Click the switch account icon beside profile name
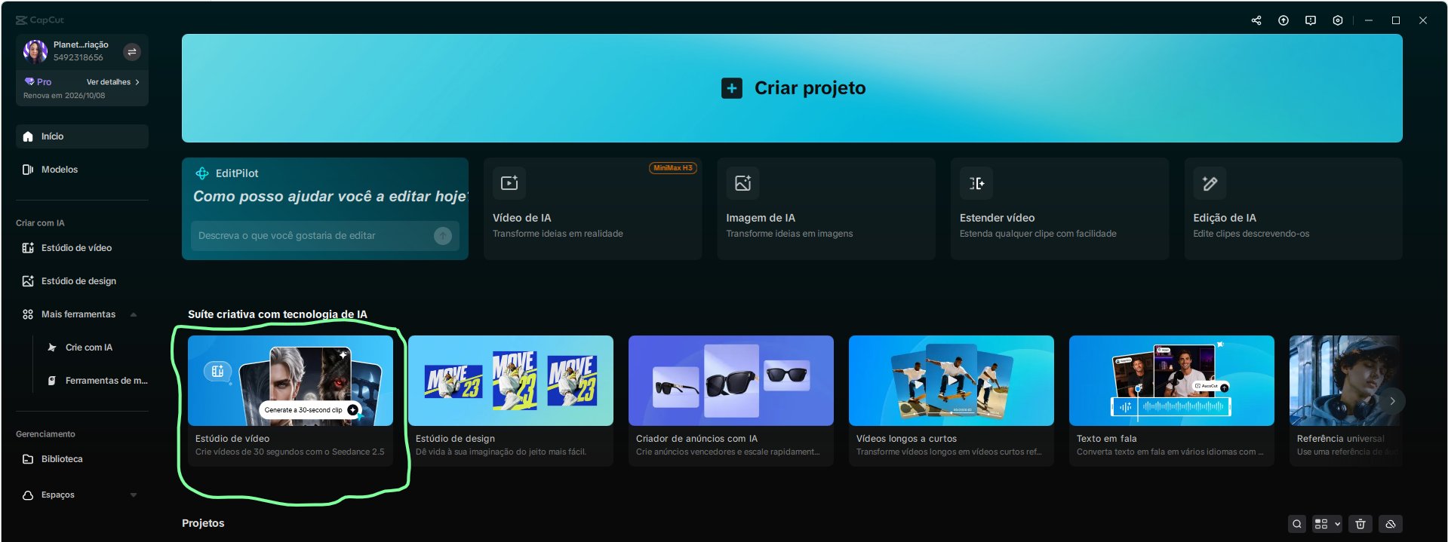1448x542 pixels. tap(132, 51)
